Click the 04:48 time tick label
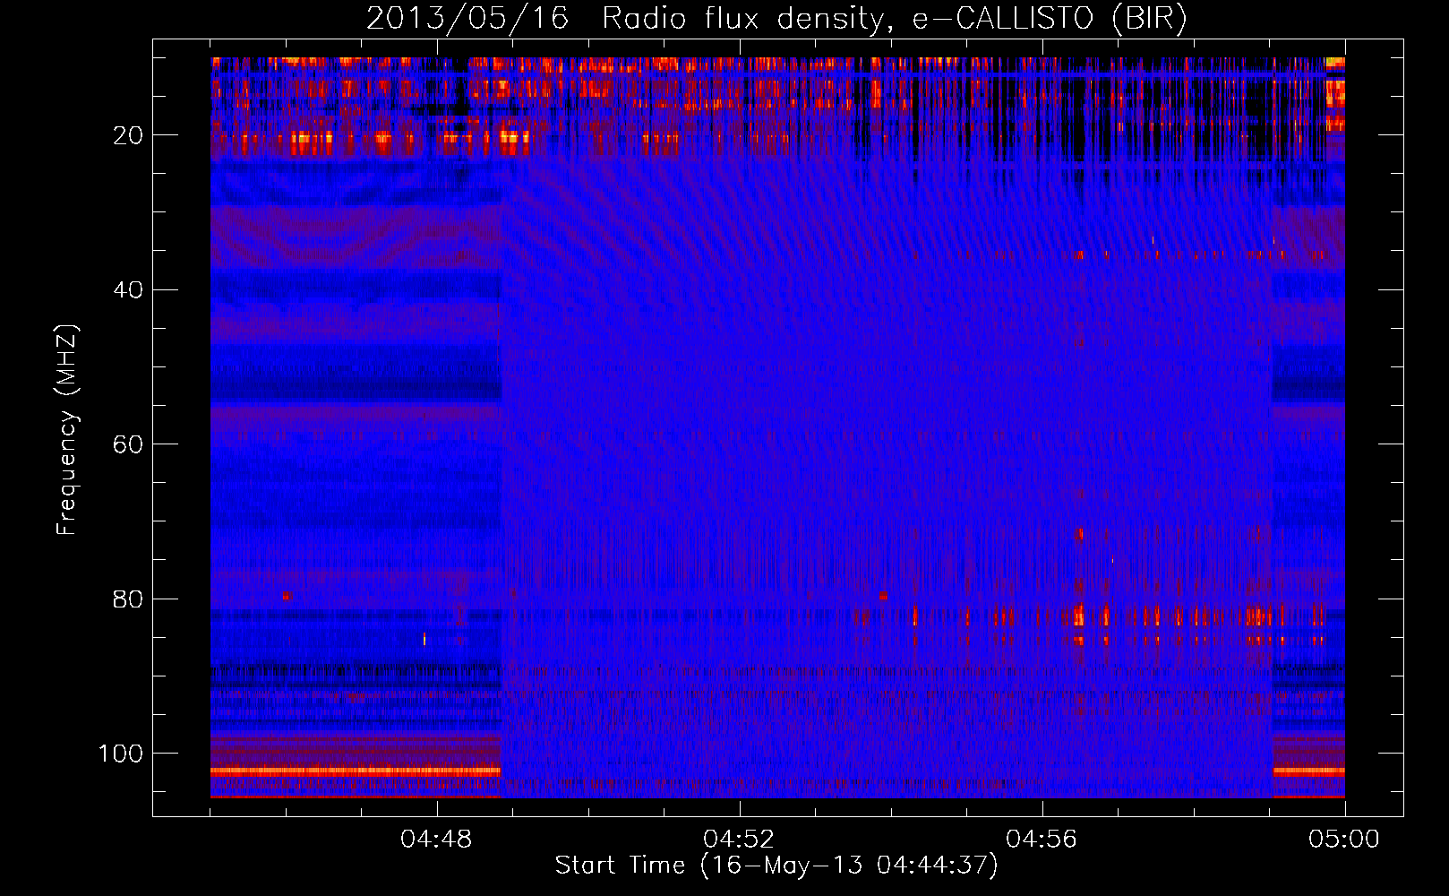 (436, 840)
